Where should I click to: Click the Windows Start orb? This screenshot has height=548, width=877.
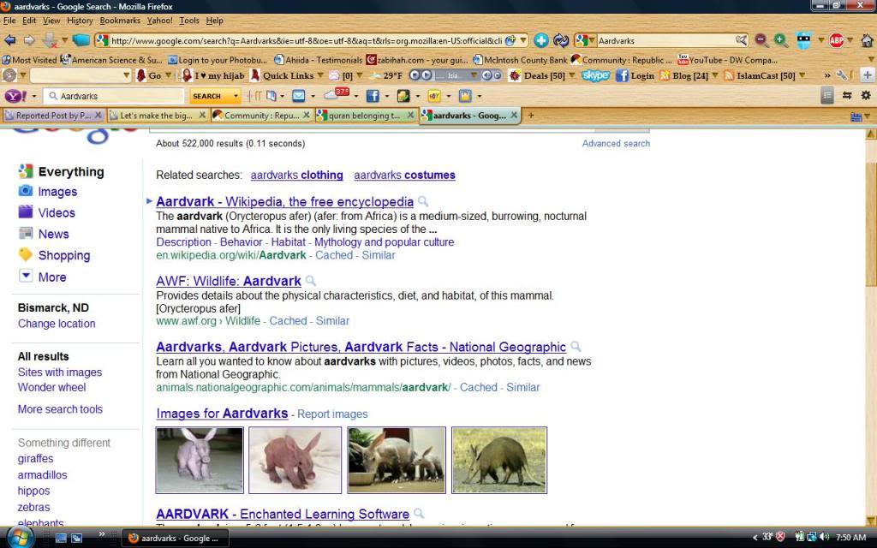pyautogui.click(x=21, y=538)
